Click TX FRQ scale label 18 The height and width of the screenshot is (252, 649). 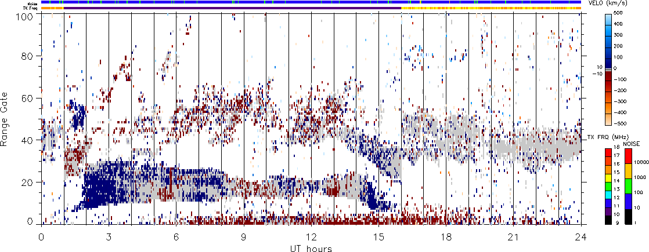click(616, 147)
